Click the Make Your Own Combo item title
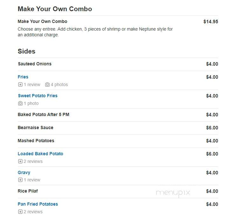 [x=42, y=21]
